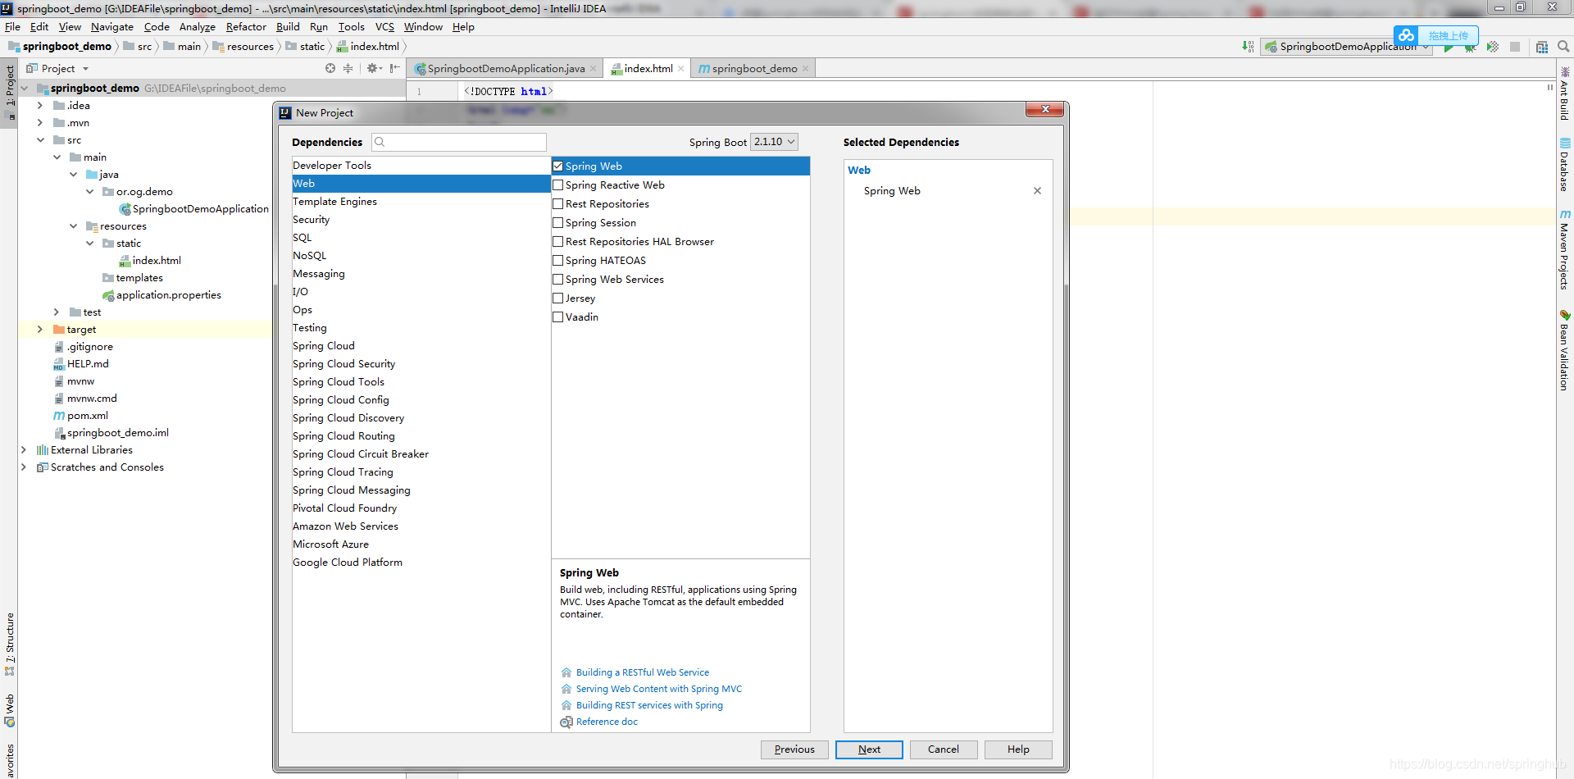1574x779 pixels.
Task: Close the SpringbootDemoApplication.java editor tab
Action: (x=594, y=69)
